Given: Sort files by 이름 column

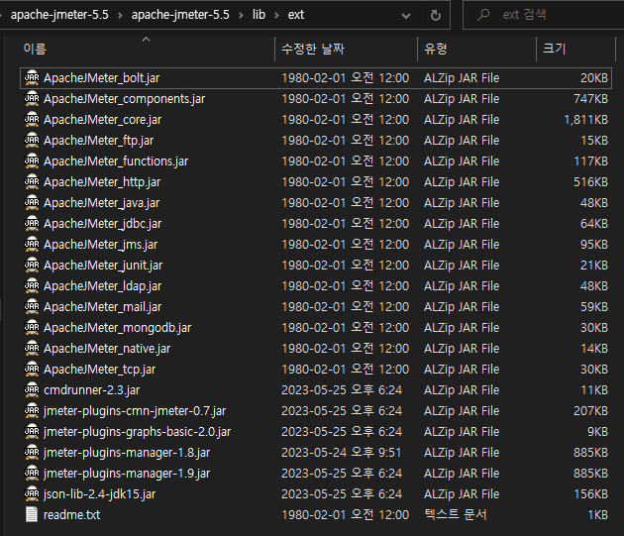Looking at the screenshot, I should [x=35, y=49].
